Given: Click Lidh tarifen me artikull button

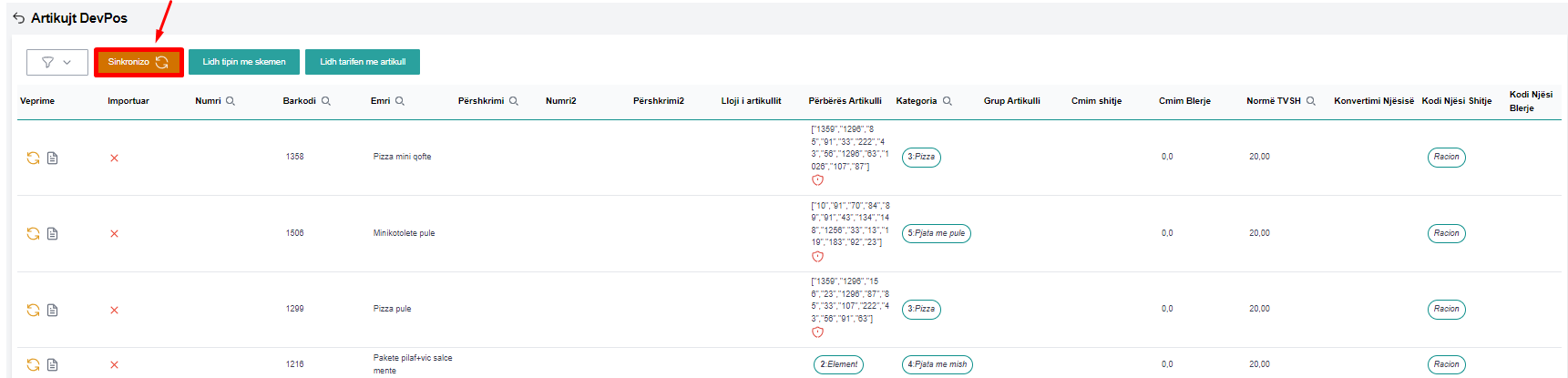Looking at the screenshot, I should click(x=362, y=62).
